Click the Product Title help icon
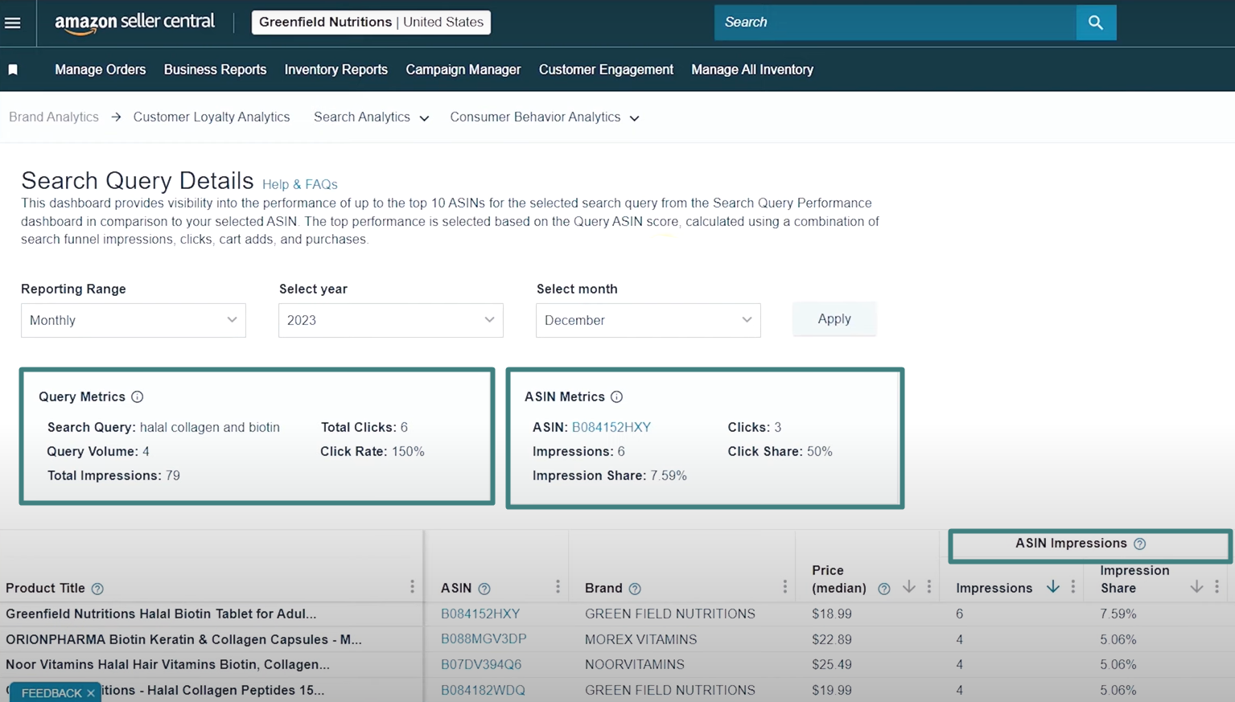The image size is (1235, 702). coord(97,589)
